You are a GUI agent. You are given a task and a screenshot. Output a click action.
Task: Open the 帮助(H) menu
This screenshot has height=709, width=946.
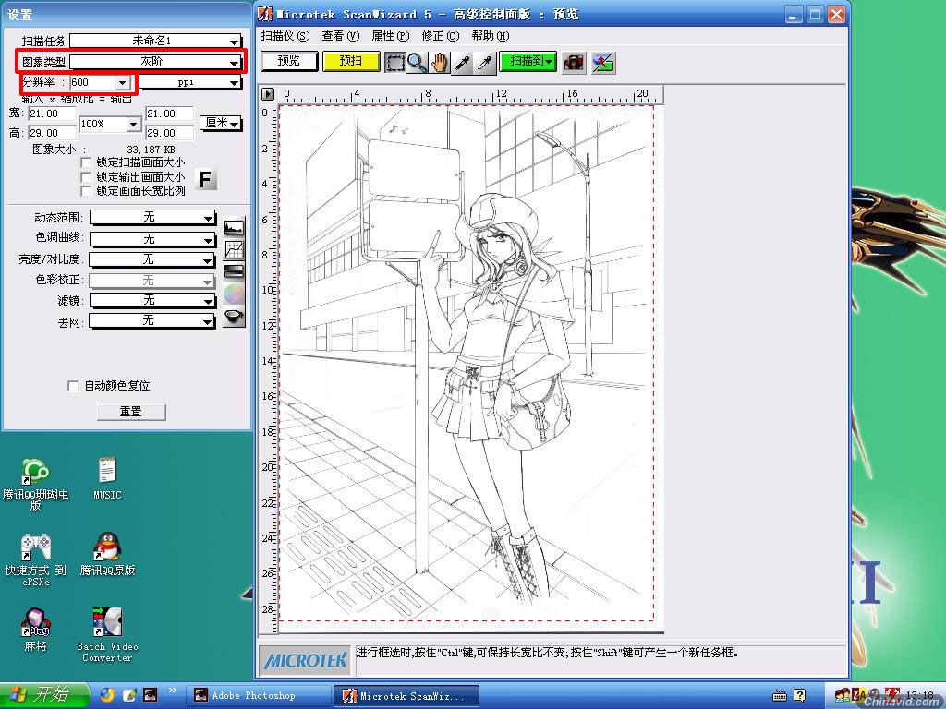(491, 36)
